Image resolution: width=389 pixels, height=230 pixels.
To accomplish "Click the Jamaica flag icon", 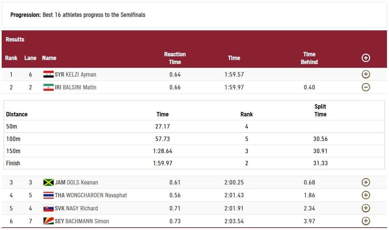I will point(48,182).
